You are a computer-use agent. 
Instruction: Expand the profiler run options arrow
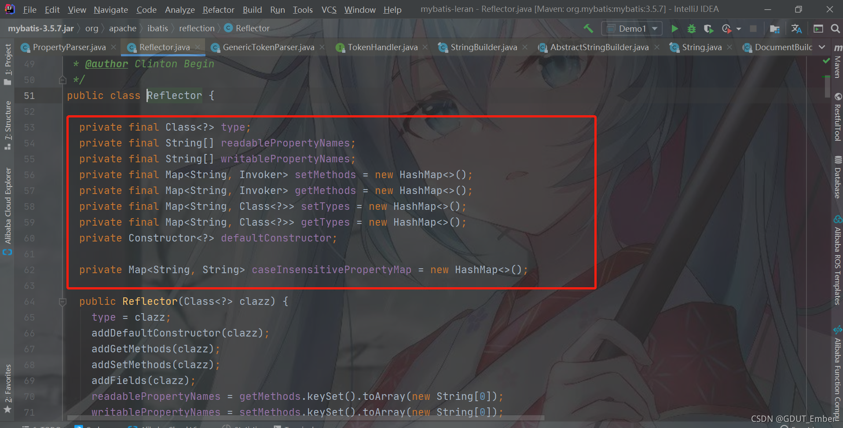[739, 29]
